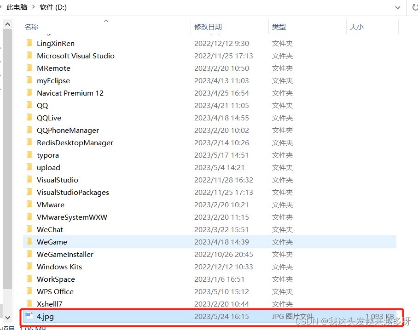Select 软件 (D:) in the breadcrumb path
The width and height of the screenshot is (418, 330).
(x=53, y=7)
